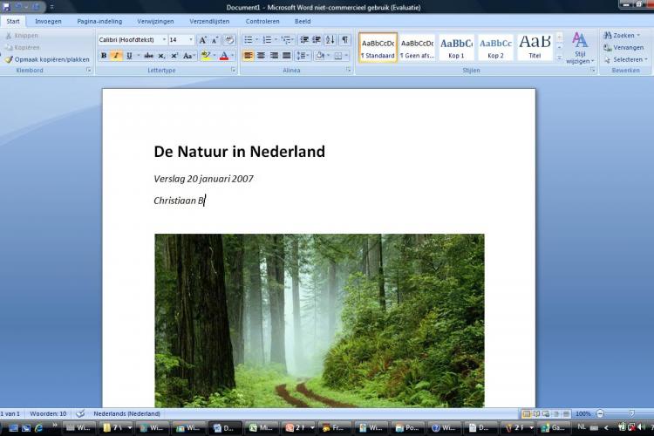
Task: Increase font size with the grow font icon
Action: (202, 40)
